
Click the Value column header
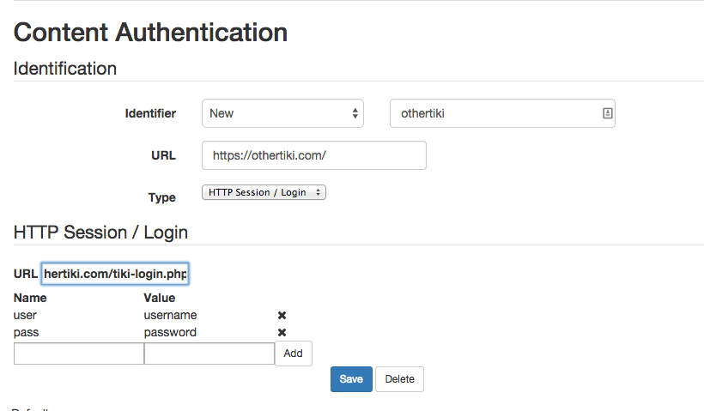[x=160, y=298]
